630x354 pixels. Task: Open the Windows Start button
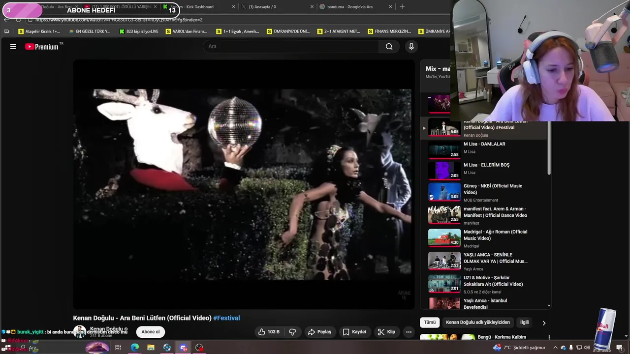point(7,348)
